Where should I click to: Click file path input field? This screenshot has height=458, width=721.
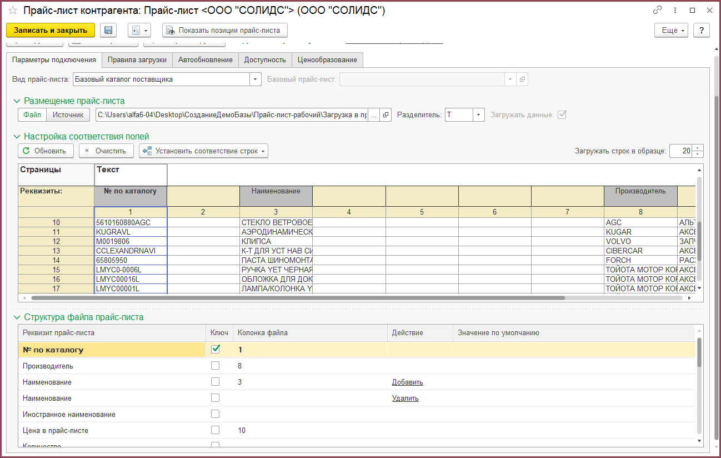tap(232, 115)
